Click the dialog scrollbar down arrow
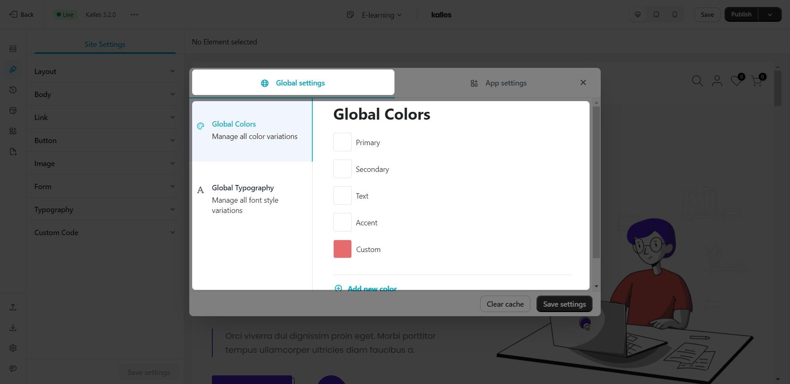 pyautogui.click(x=596, y=286)
